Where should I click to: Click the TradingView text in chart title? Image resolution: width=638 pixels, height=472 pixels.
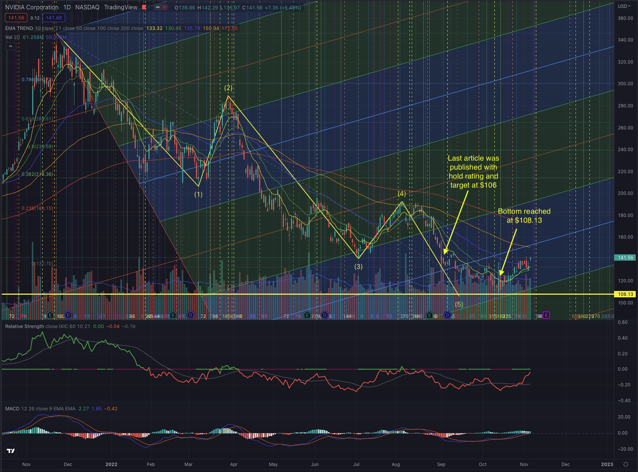point(121,7)
